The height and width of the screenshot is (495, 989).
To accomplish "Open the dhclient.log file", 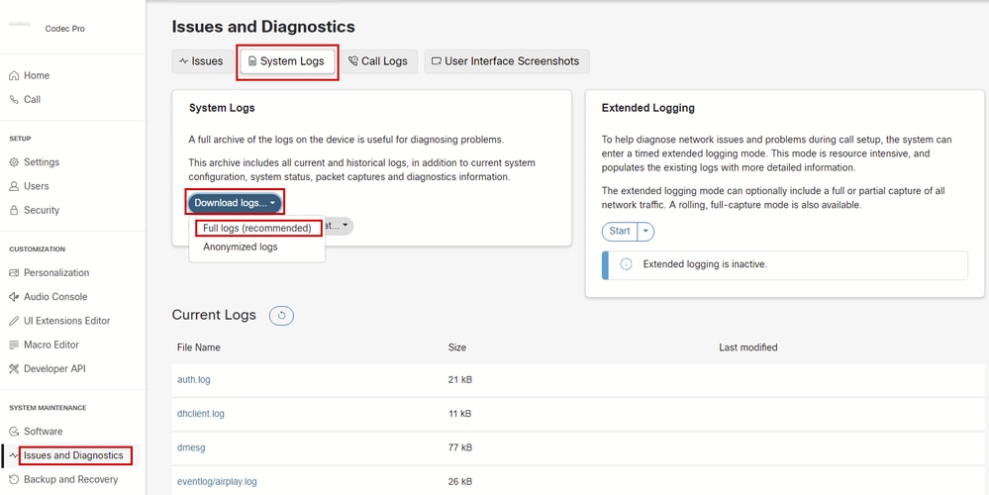I will tap(201, 414).
